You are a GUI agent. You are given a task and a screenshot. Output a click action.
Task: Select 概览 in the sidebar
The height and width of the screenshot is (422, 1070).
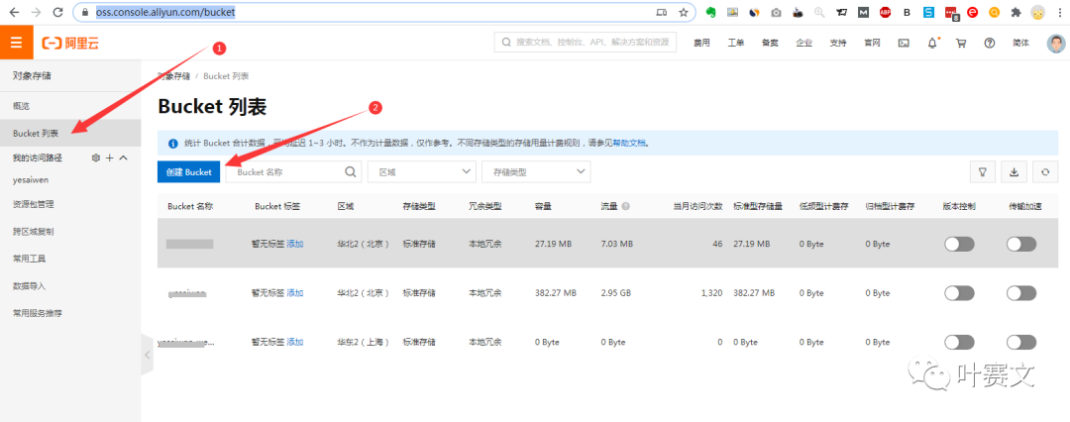(70, 106)
